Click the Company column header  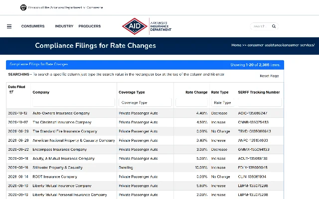(x=41, y=92)
